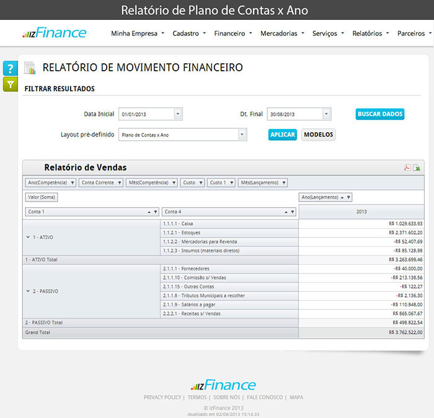Select row 2.2.2.1 - Receitas s/ Vendas
The image size is (434, 418).
tap(229, 314)
